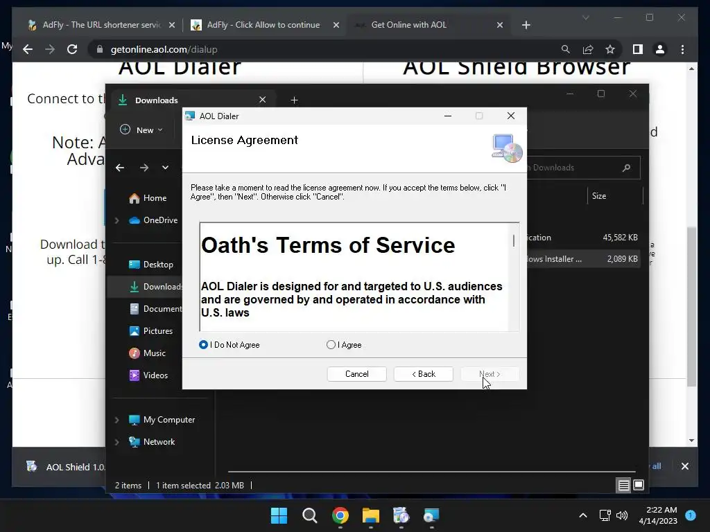This screenshot has width=710, height=532.
Task: Share this page via the share icon
Action: (588, 49)
